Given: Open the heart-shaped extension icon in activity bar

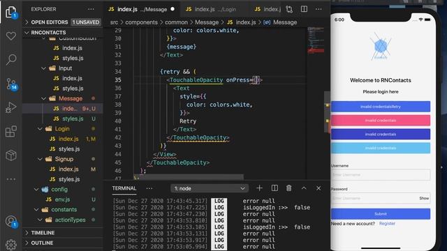Looking at the screenshot, I should (x=11, y=36).
